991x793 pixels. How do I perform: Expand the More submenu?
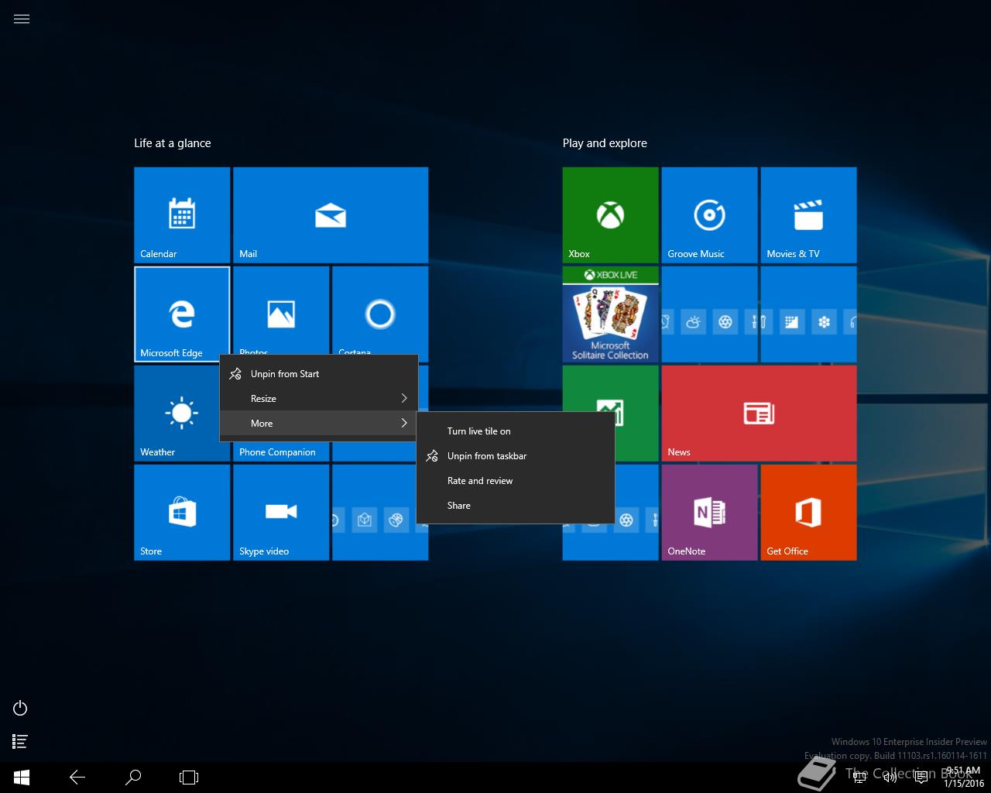click(318, 424)
